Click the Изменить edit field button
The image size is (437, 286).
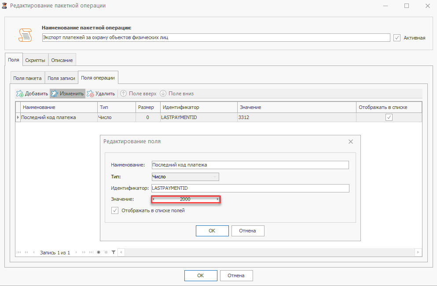[67, 94]
